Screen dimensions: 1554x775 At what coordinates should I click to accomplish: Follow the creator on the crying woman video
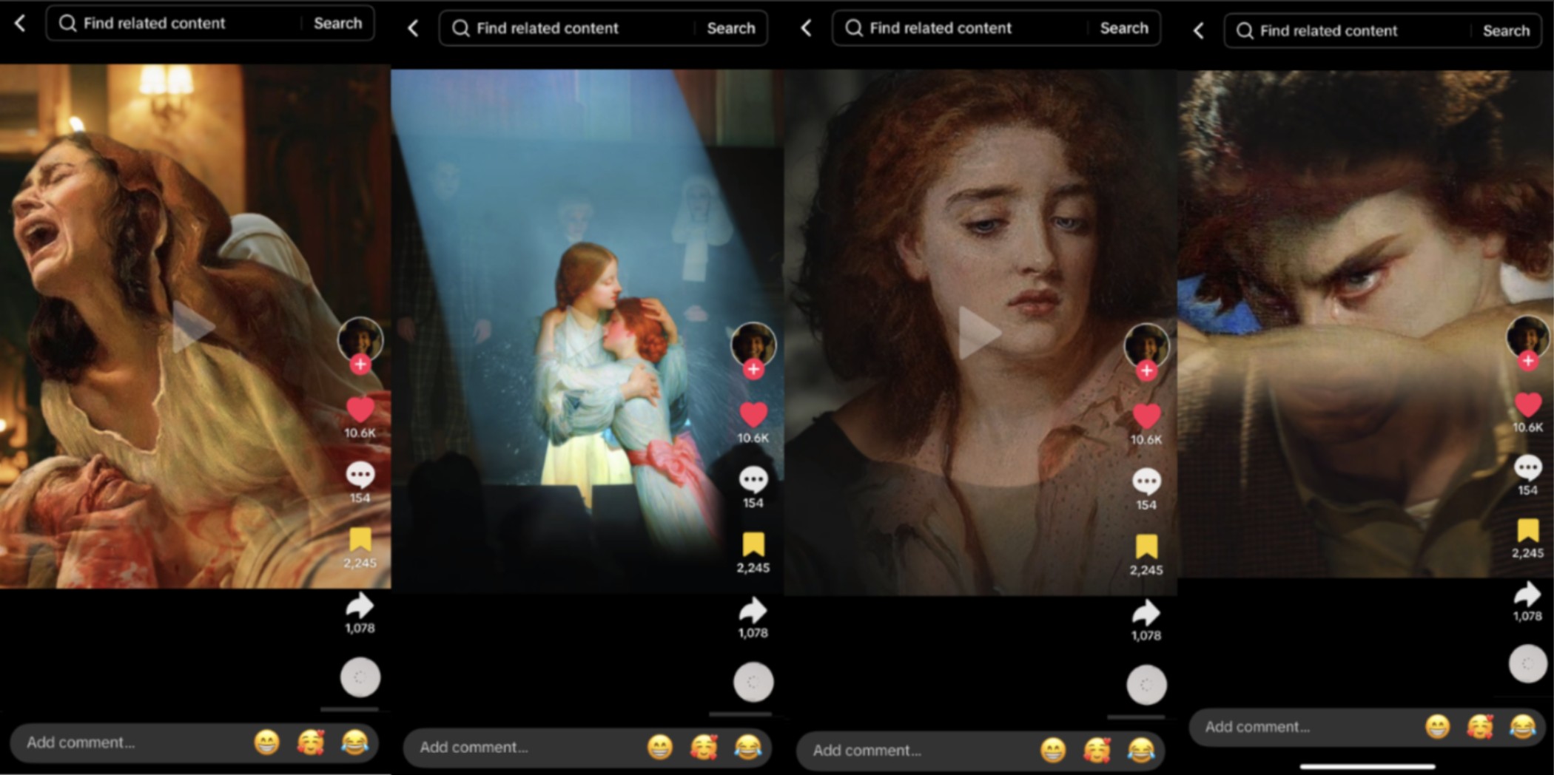(360, 364)
